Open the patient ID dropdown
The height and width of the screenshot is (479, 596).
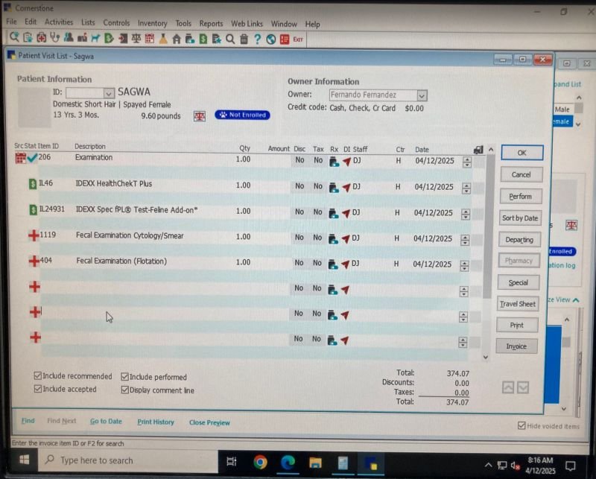click(109, 93)
